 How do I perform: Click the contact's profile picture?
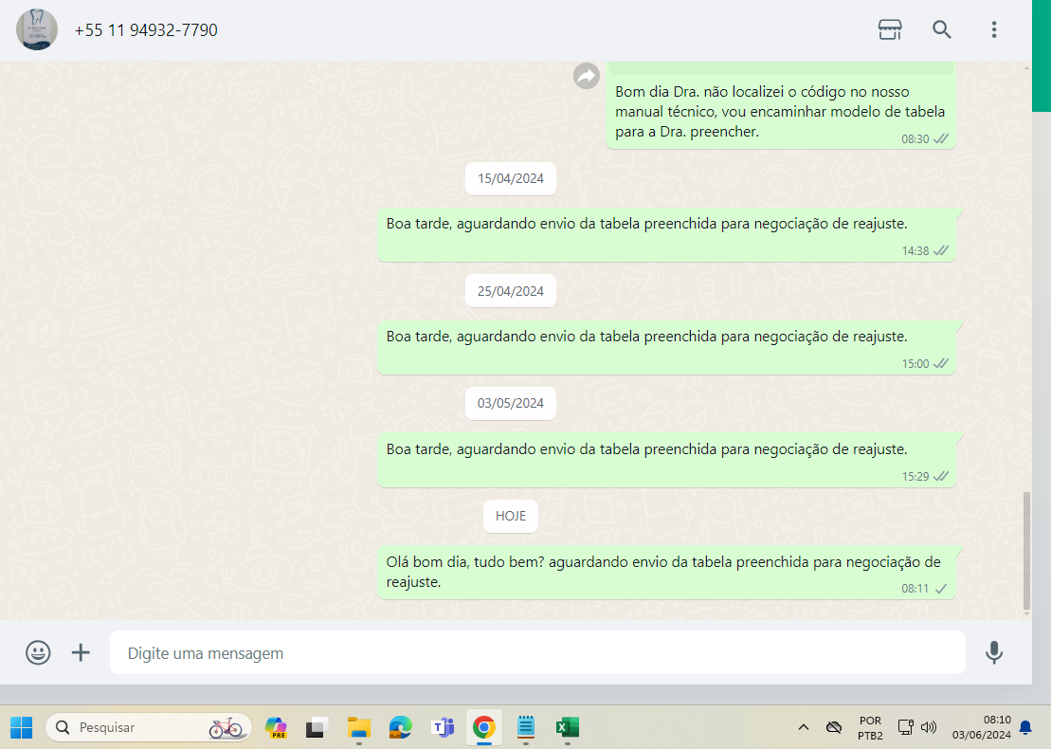[37, 29]
